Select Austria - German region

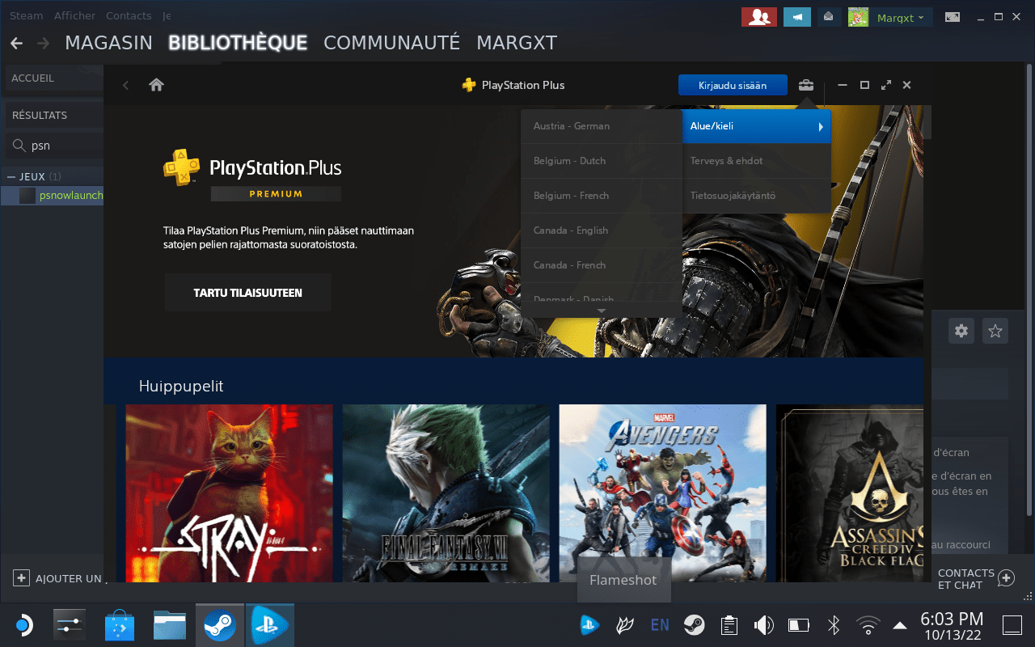[x=602, y=126]
